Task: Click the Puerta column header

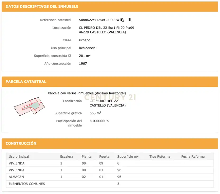Action: coord(104,157)
